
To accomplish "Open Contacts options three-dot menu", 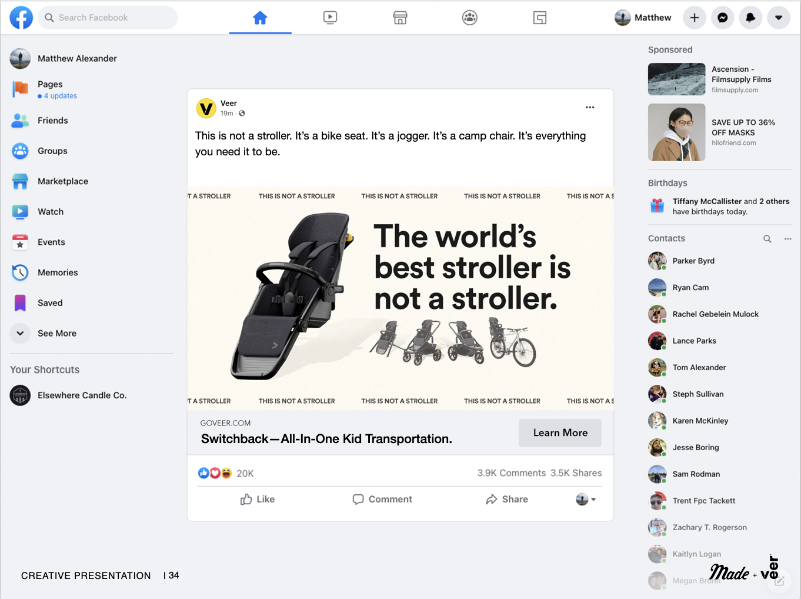I will coord(787,239).
